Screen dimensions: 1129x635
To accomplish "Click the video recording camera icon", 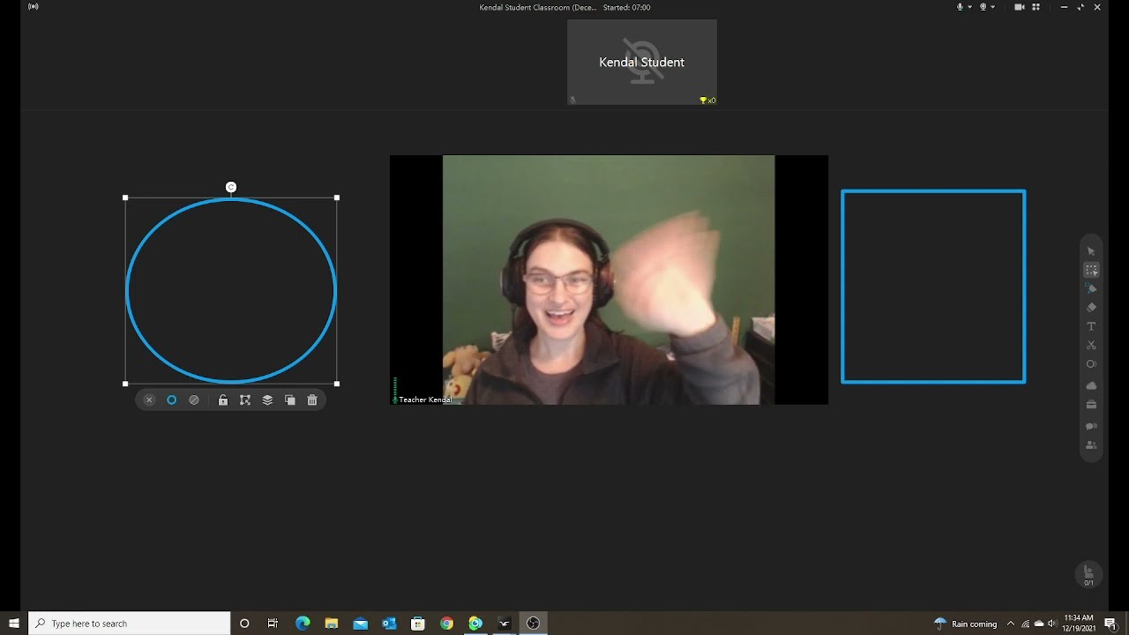I will 1020,7.
